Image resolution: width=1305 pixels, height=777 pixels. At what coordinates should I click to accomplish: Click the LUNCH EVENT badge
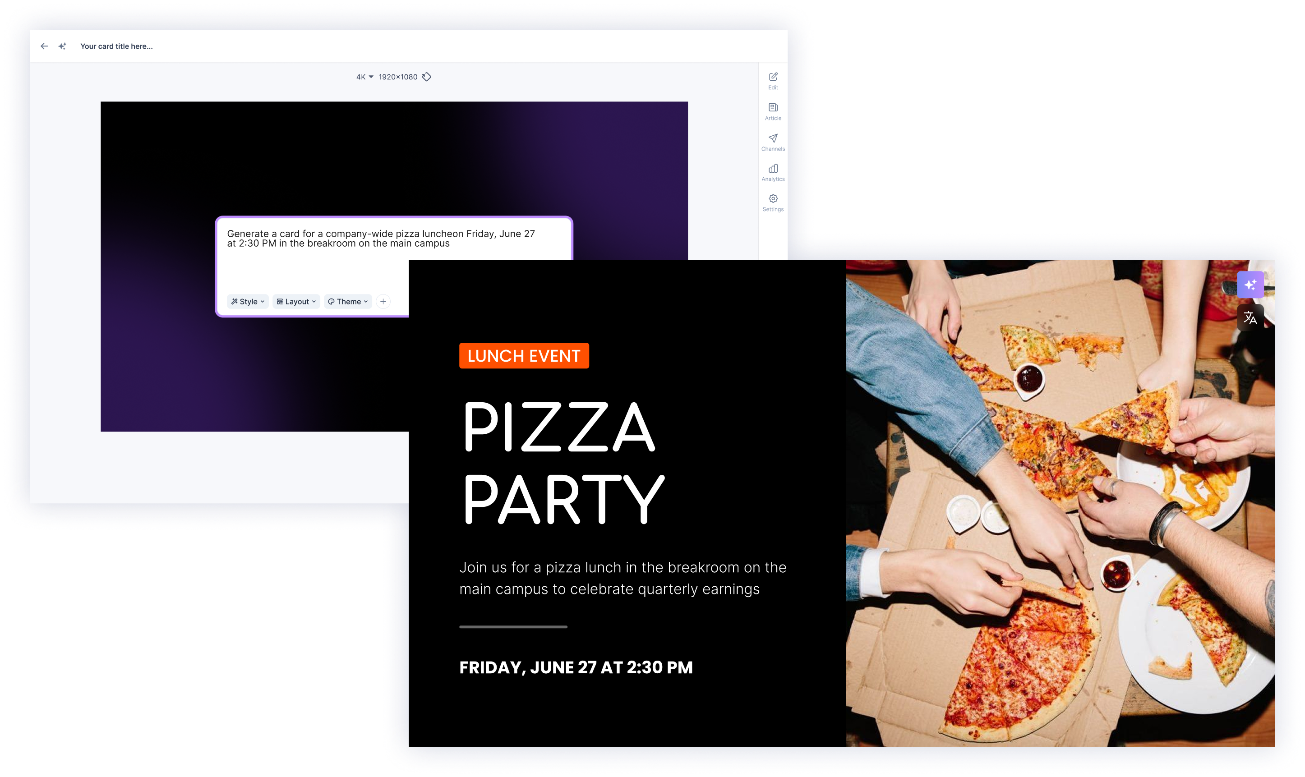click(524, 355)
